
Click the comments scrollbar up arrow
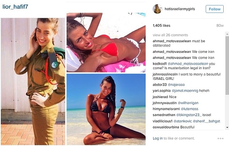(227, 34)
